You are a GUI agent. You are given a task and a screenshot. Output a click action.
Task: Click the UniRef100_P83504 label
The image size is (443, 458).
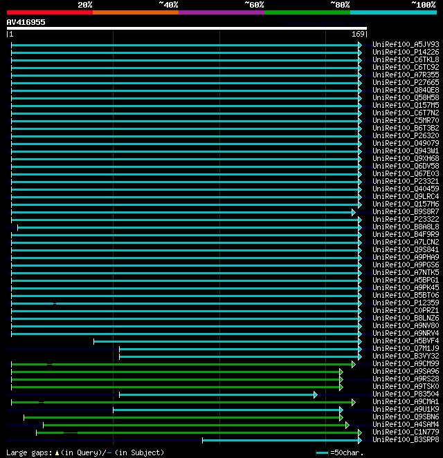[x=406, y=394]
